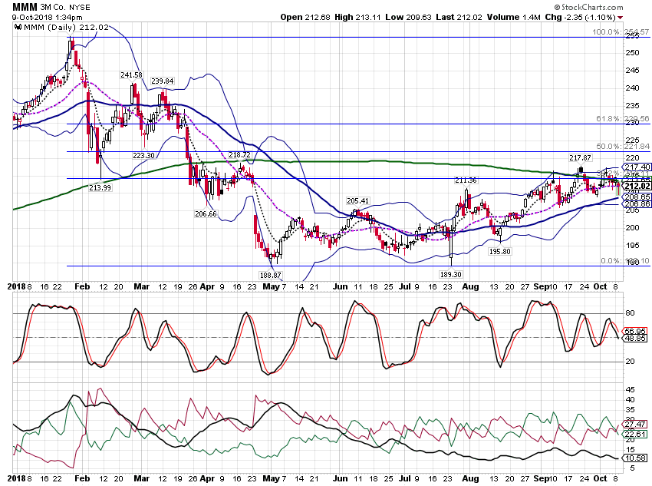
Task: Click the candlestick icon beside MMM (Daily)
Action: pyautogui.click(x=18, y=27)
